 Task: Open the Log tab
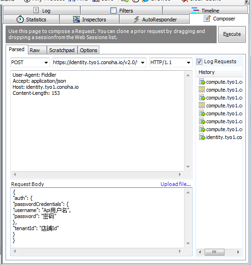[42, 11]
